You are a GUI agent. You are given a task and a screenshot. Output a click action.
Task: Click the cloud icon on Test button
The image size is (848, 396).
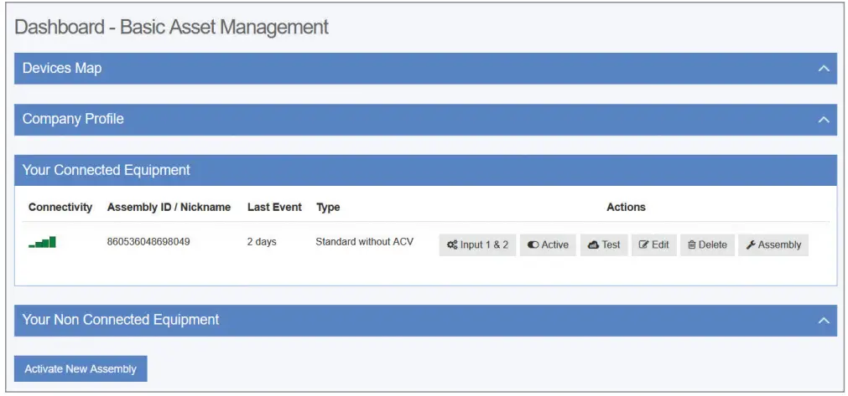click(x=593, y=245)
